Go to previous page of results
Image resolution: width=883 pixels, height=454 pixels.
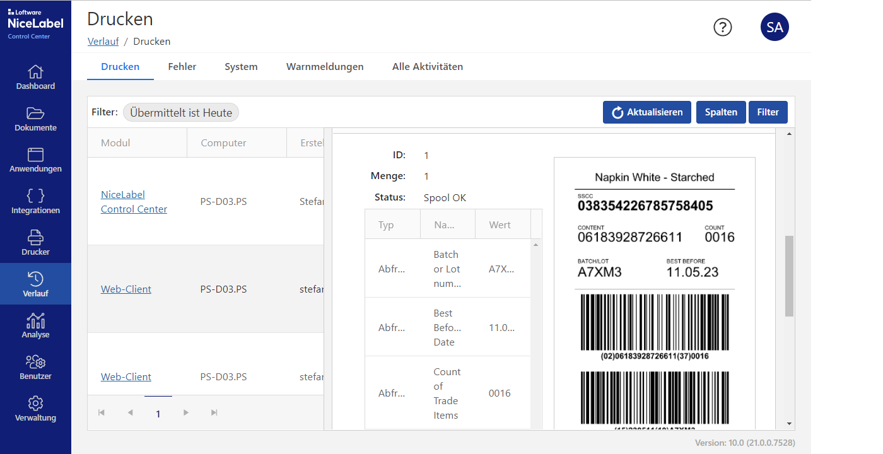point(130,413)
